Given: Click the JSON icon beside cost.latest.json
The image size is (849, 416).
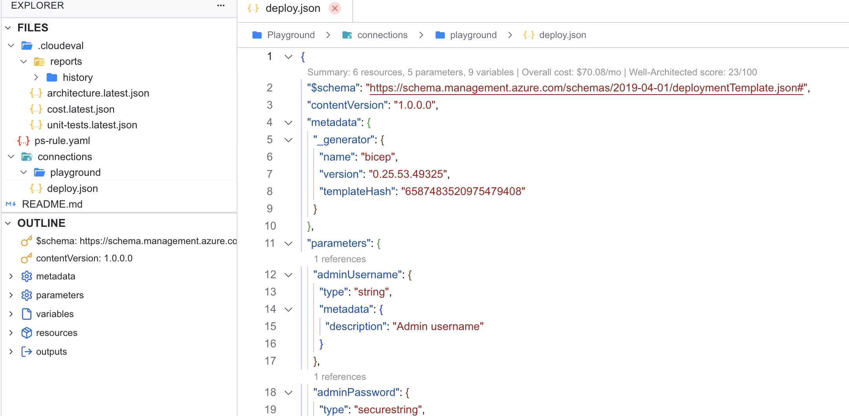Looking at the screenshot, I should tap(36, 109).
